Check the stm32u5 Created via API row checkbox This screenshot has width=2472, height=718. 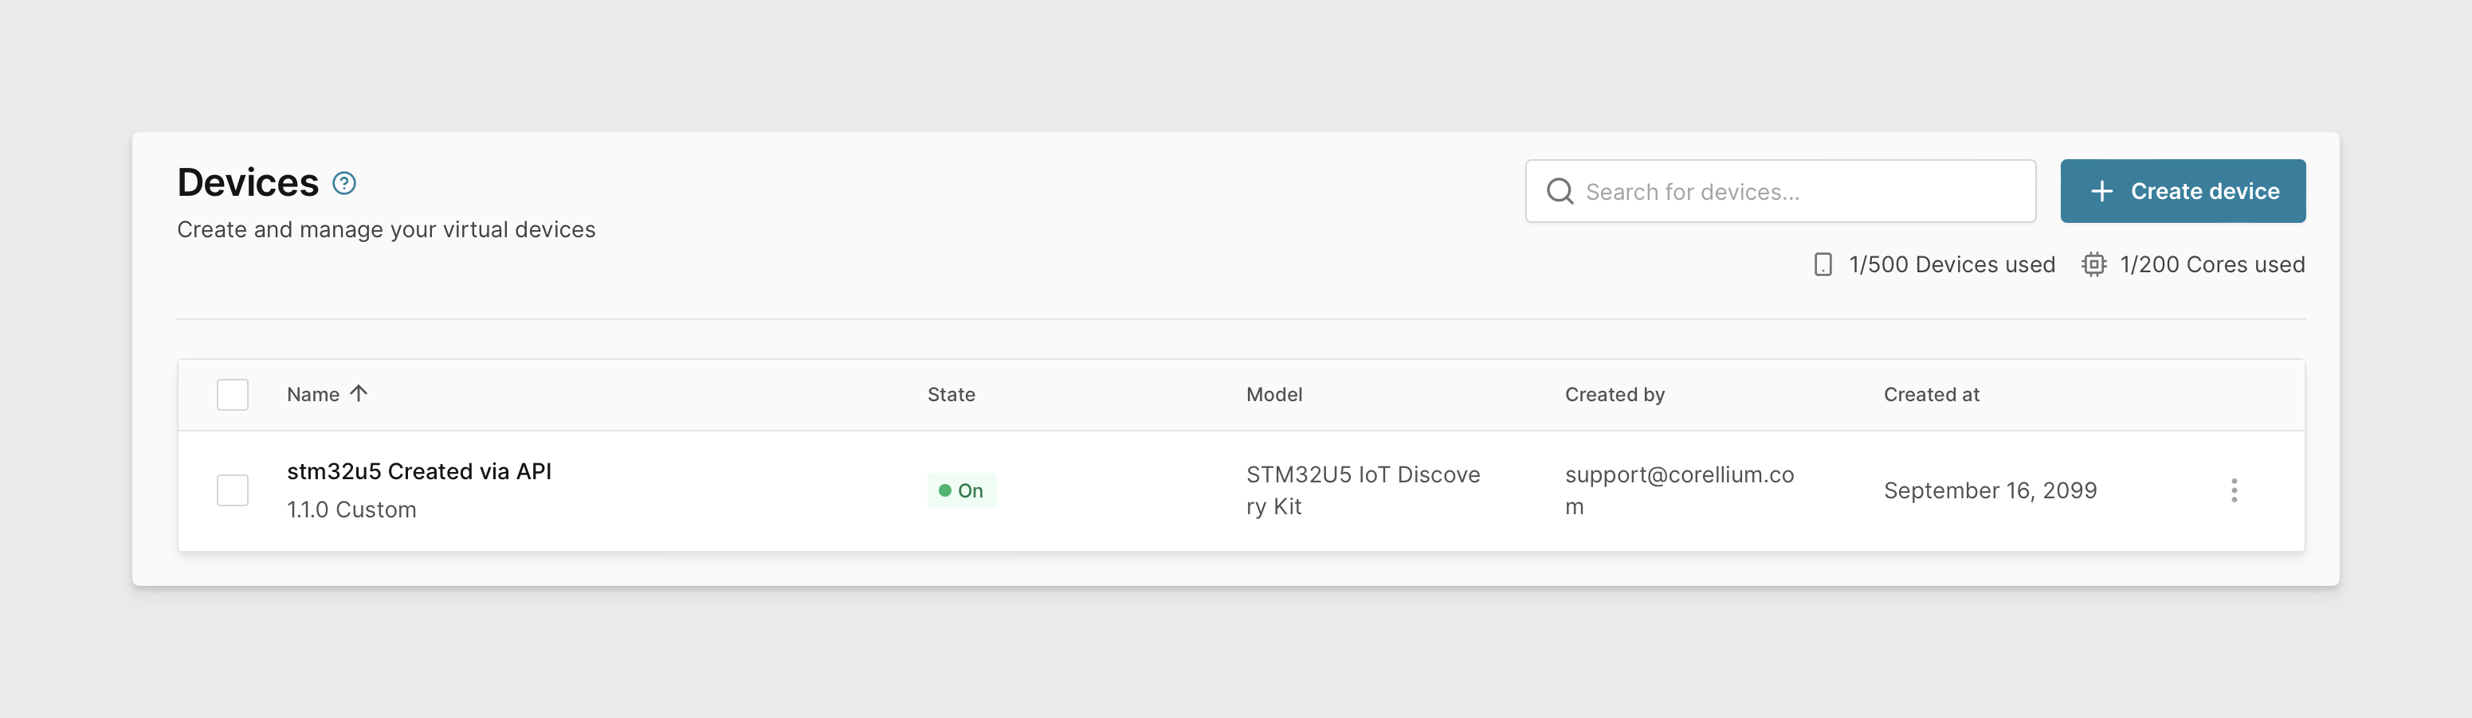[x=232, y=490]
